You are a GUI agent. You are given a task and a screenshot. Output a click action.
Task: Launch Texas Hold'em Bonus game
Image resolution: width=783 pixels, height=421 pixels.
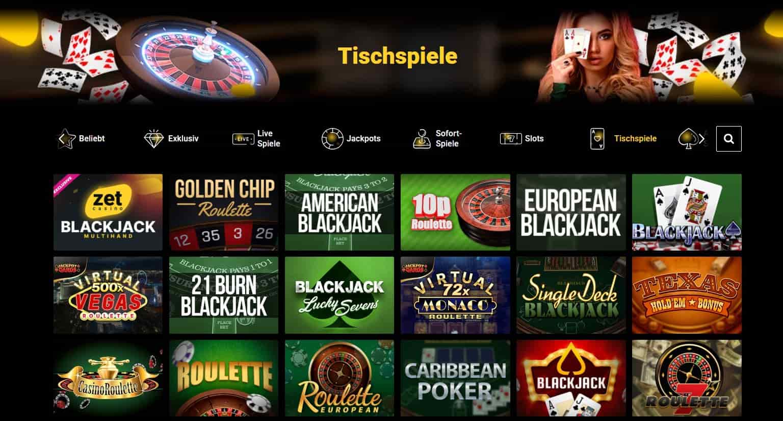[687, 295]
